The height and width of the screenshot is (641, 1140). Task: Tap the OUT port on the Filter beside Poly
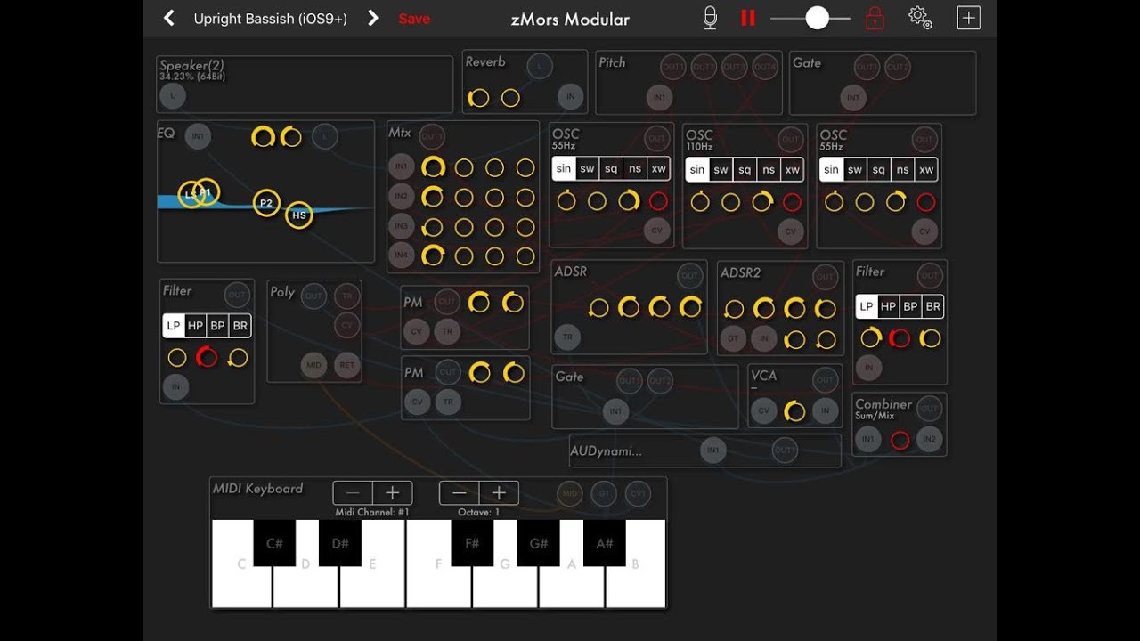(237, 296)
